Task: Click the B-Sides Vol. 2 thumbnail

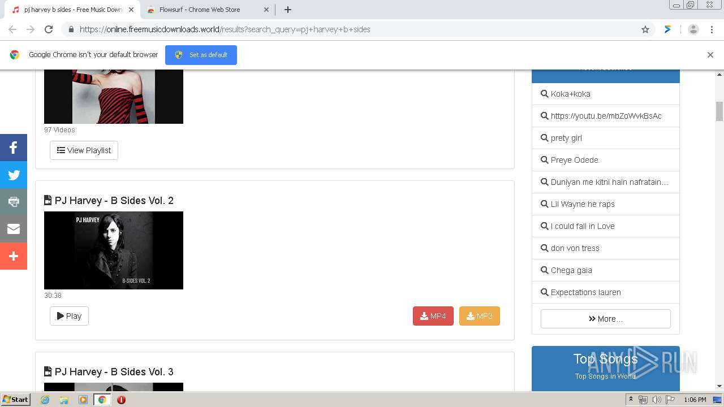Action: (x=114, y=250)
